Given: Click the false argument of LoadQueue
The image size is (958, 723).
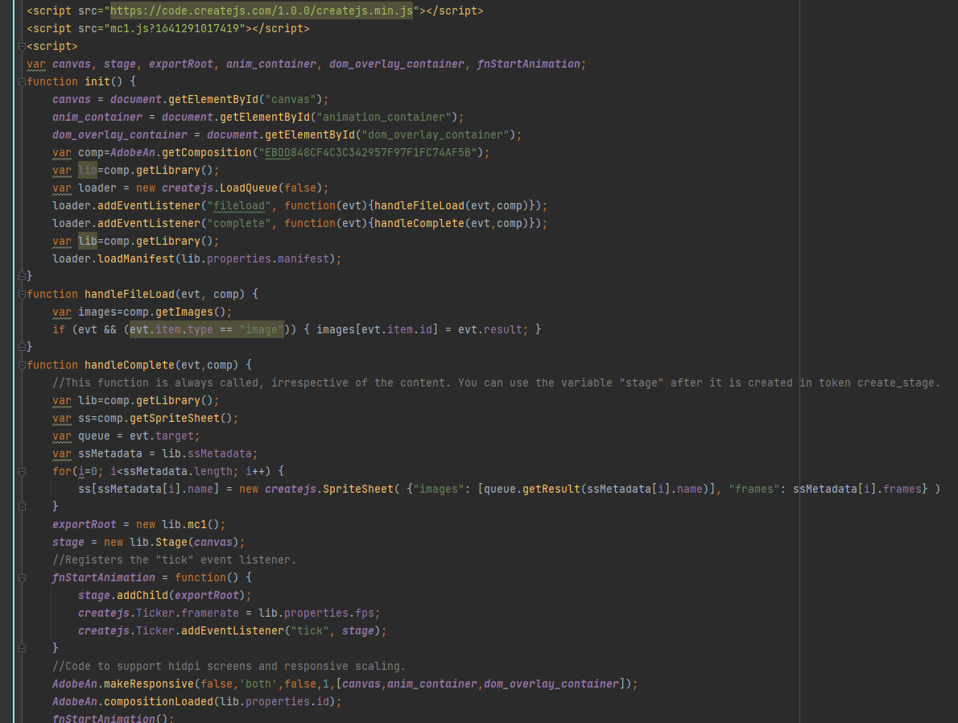Looking at the screenshot, I should [x=300, y=188].
